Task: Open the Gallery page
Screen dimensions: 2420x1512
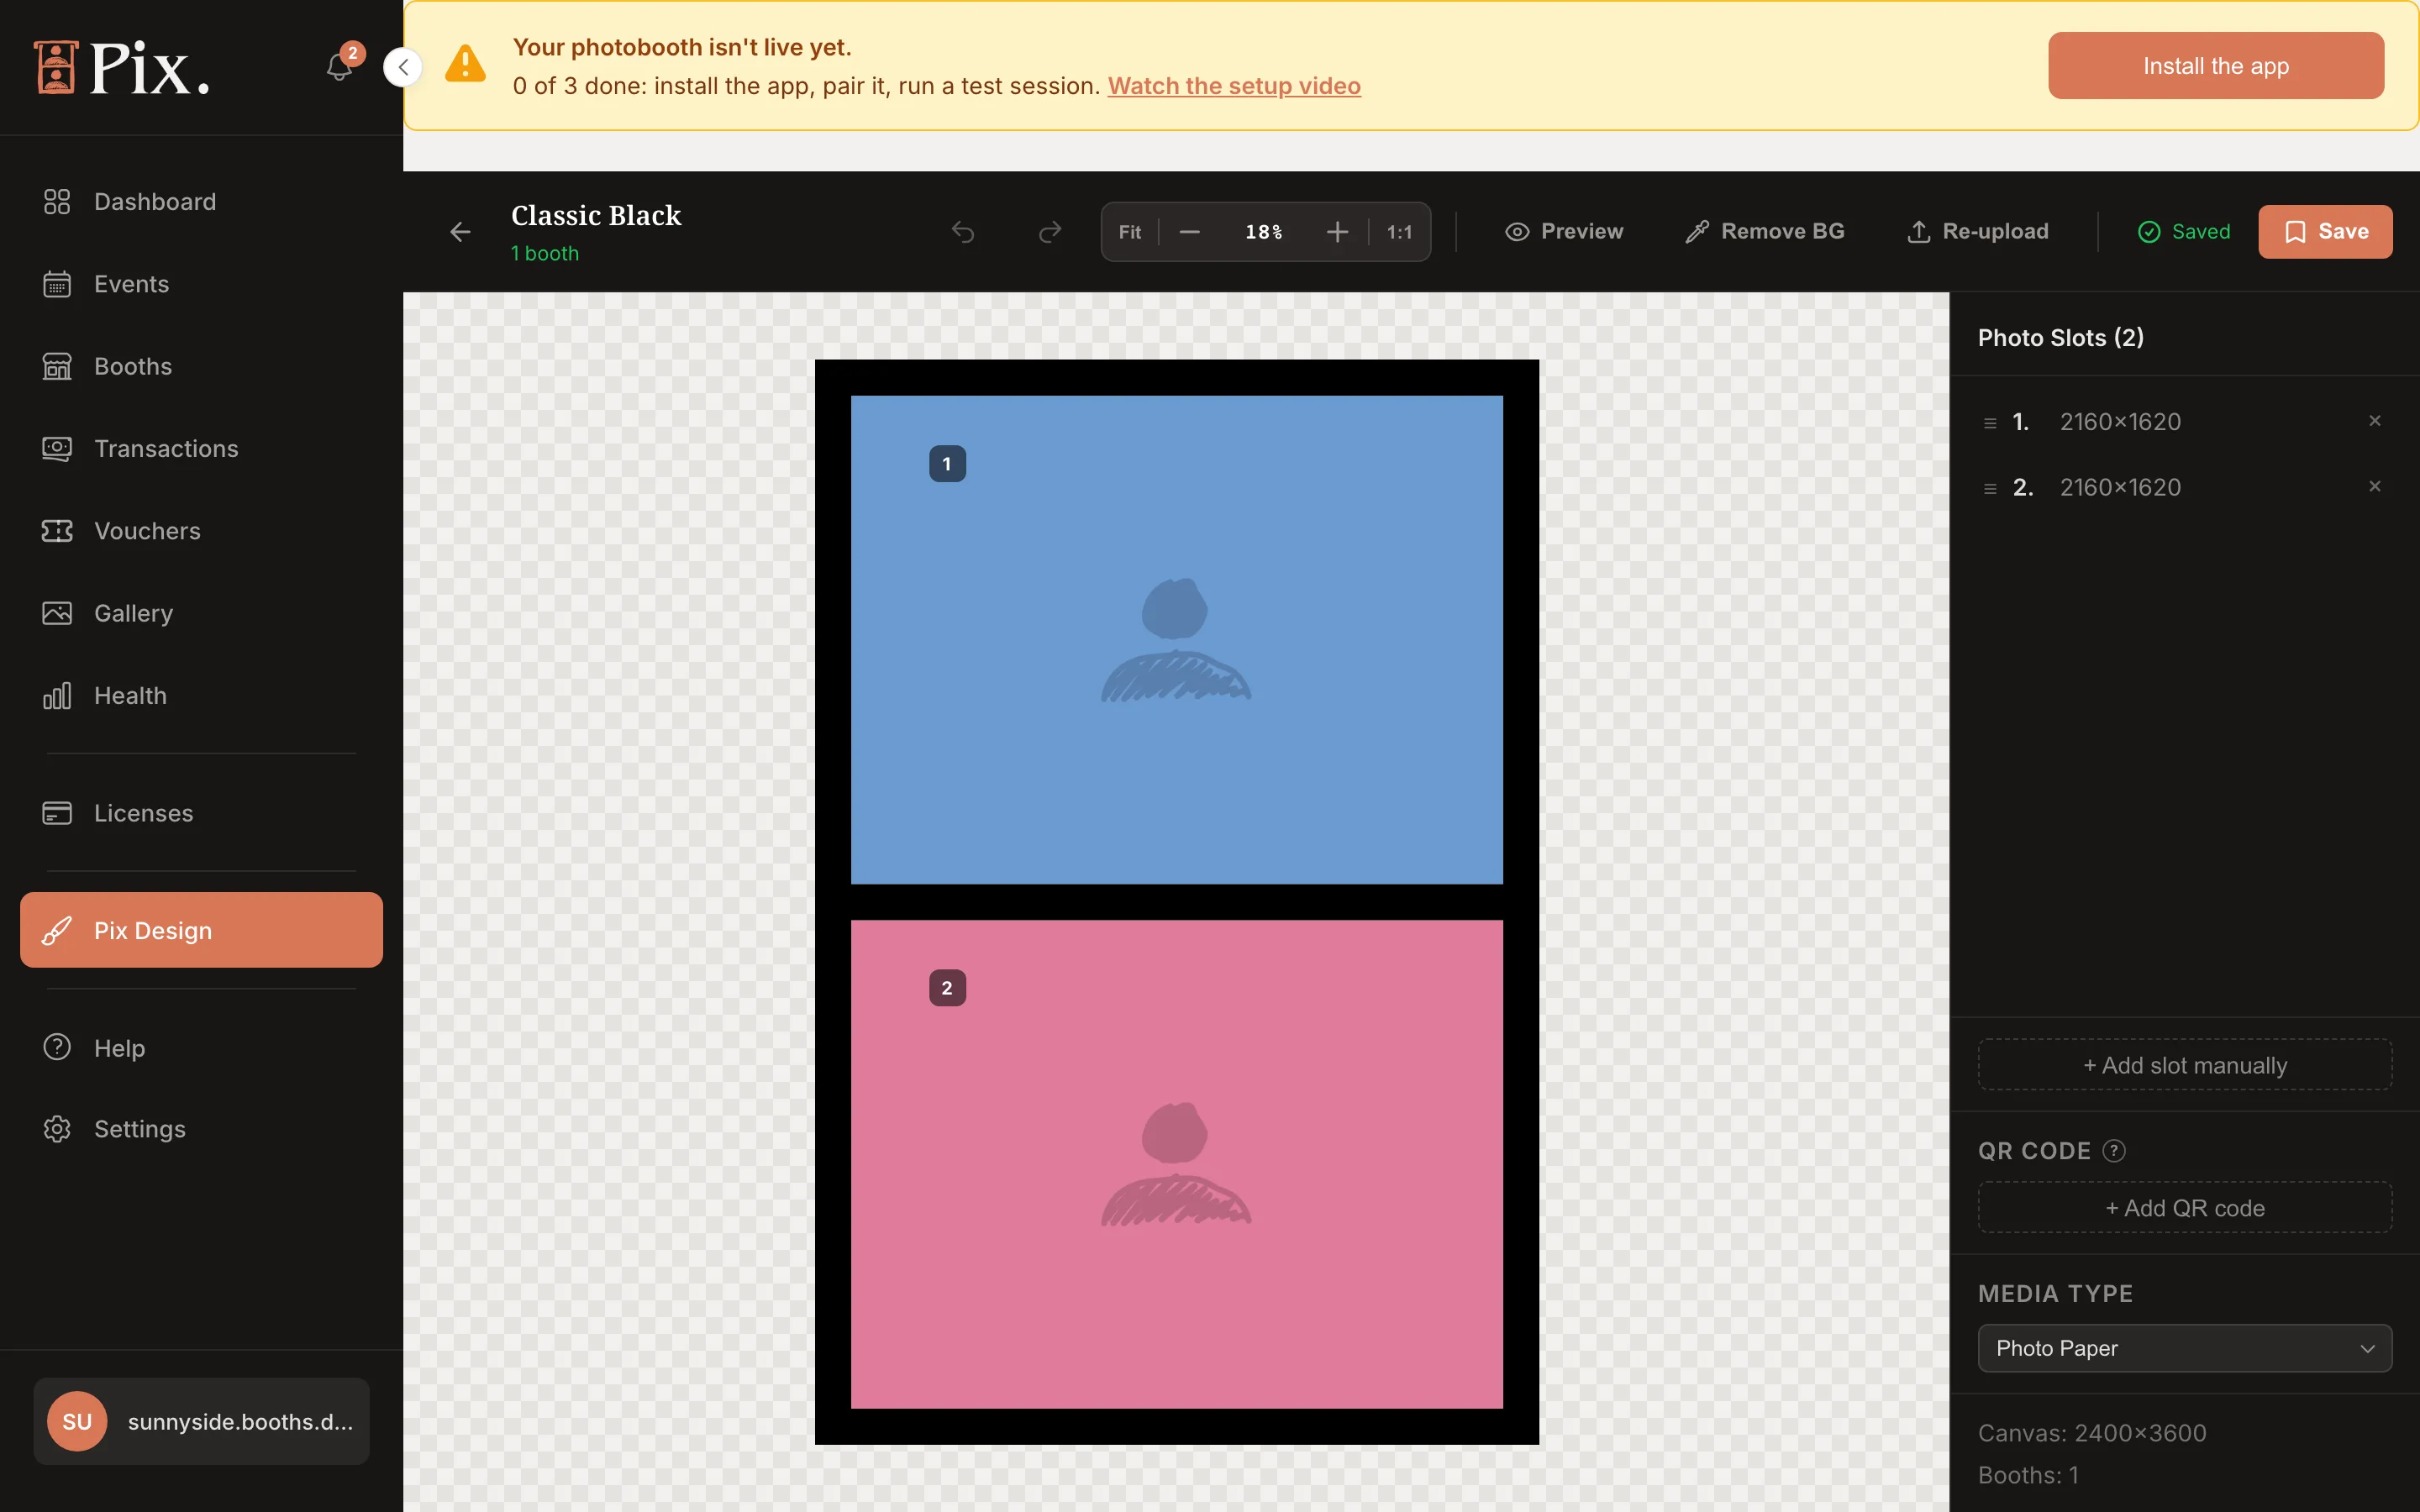Action: (201, 613)
